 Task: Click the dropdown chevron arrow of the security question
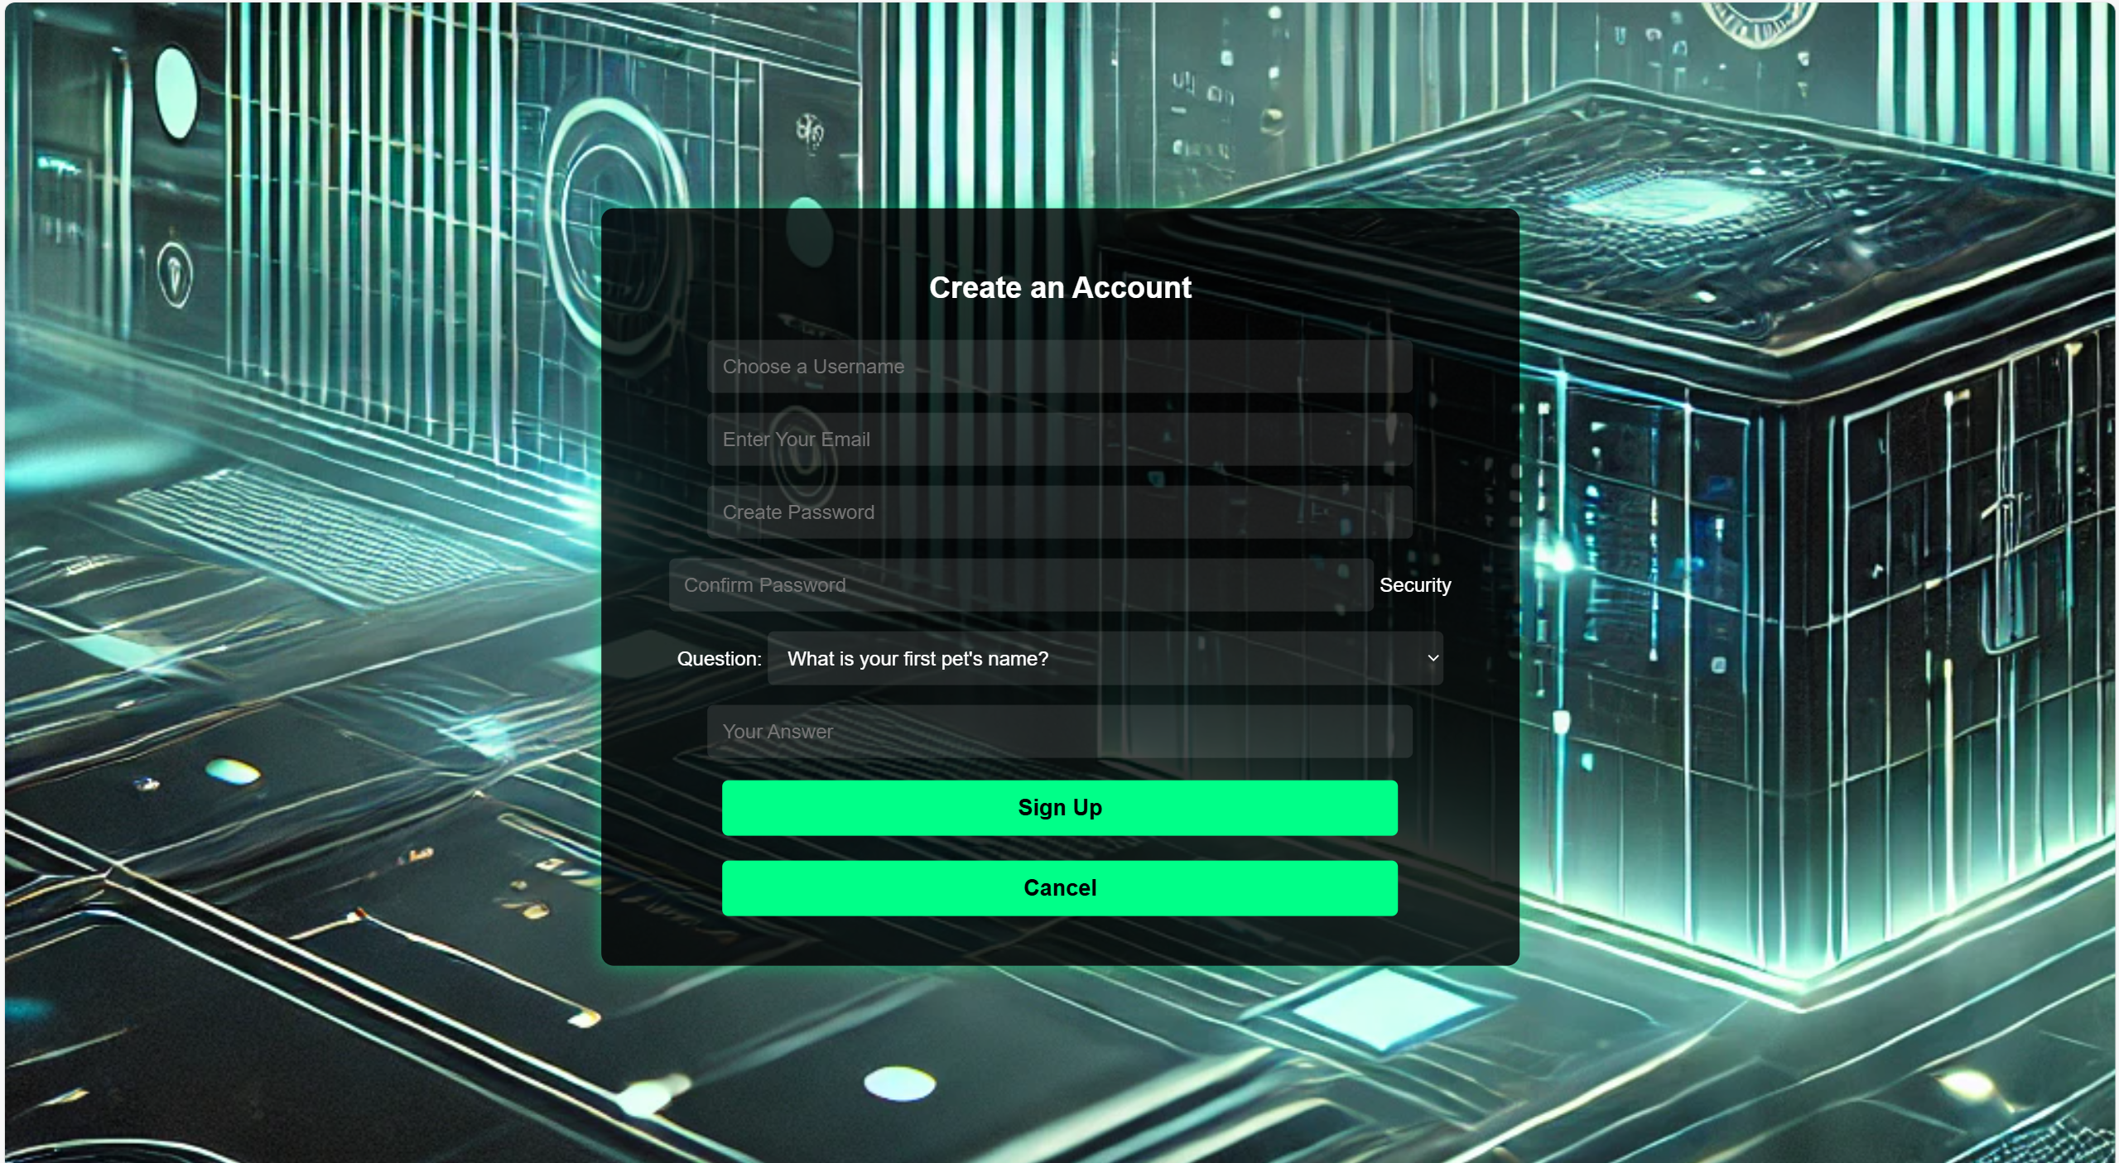1433,658
